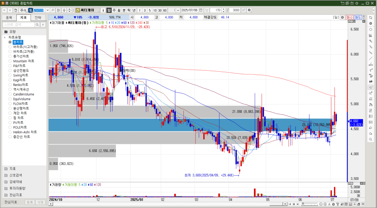
Task: Select the text T+ annotation tool
Action: tap(370, 70)
